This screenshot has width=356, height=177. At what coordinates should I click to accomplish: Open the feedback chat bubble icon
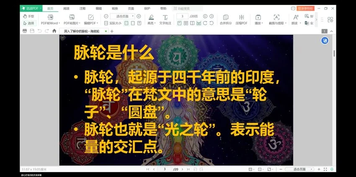(293, 8)
